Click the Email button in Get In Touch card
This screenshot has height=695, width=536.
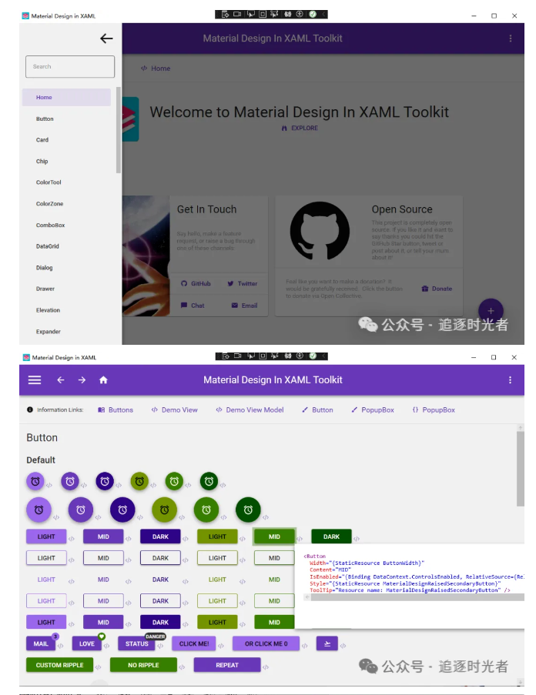coord(244,306)
